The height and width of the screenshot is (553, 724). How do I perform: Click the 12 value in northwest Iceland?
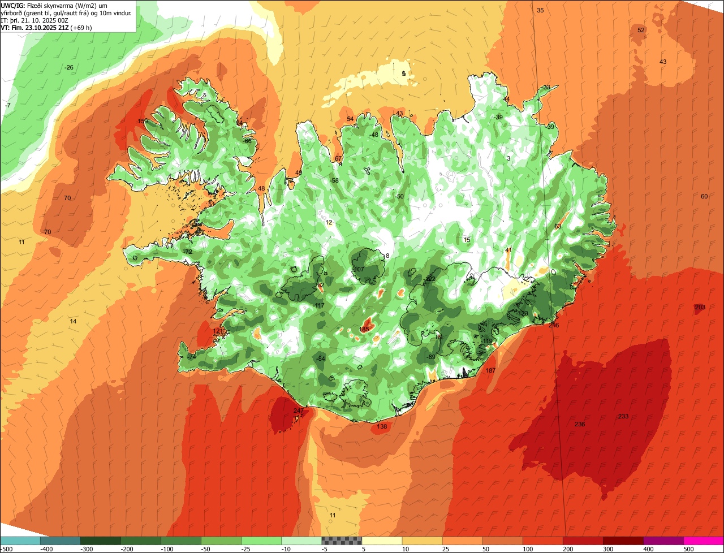click(x=329, y=222)
